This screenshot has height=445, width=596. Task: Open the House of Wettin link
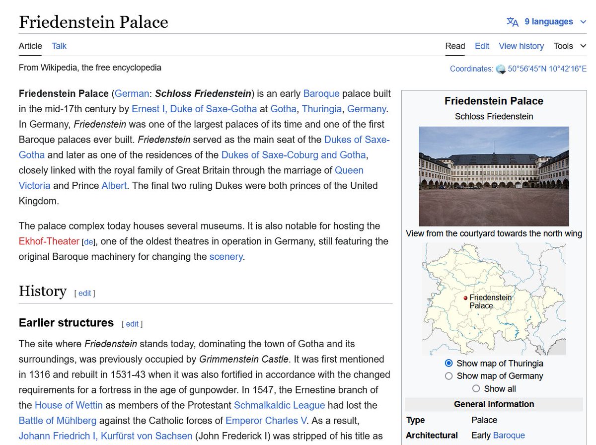tap(69, 405)
